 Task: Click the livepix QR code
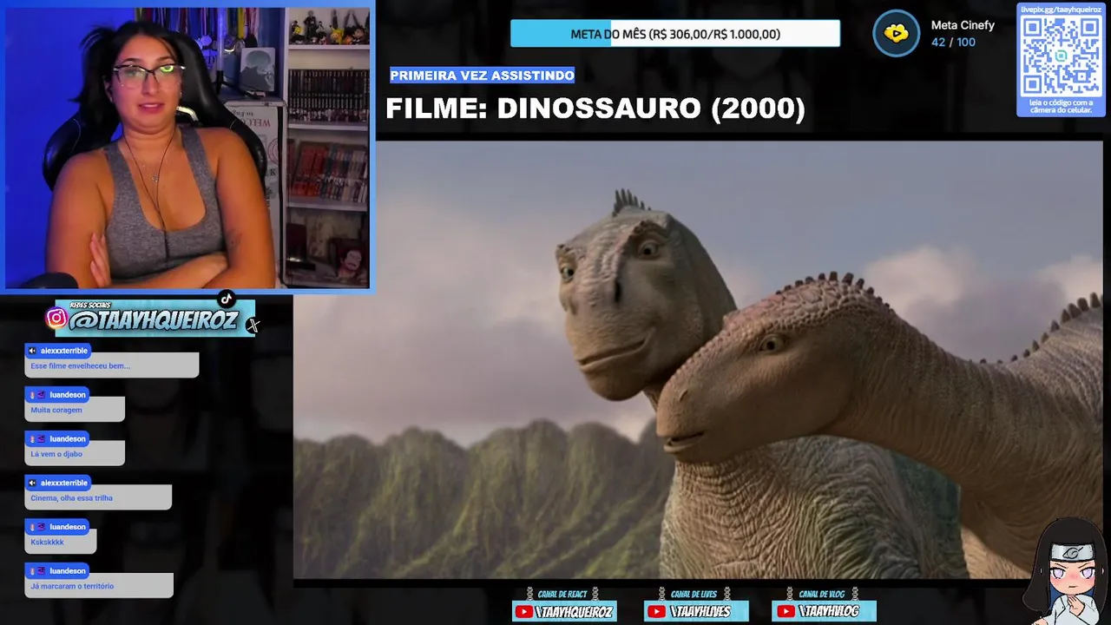click(1061, 56)
